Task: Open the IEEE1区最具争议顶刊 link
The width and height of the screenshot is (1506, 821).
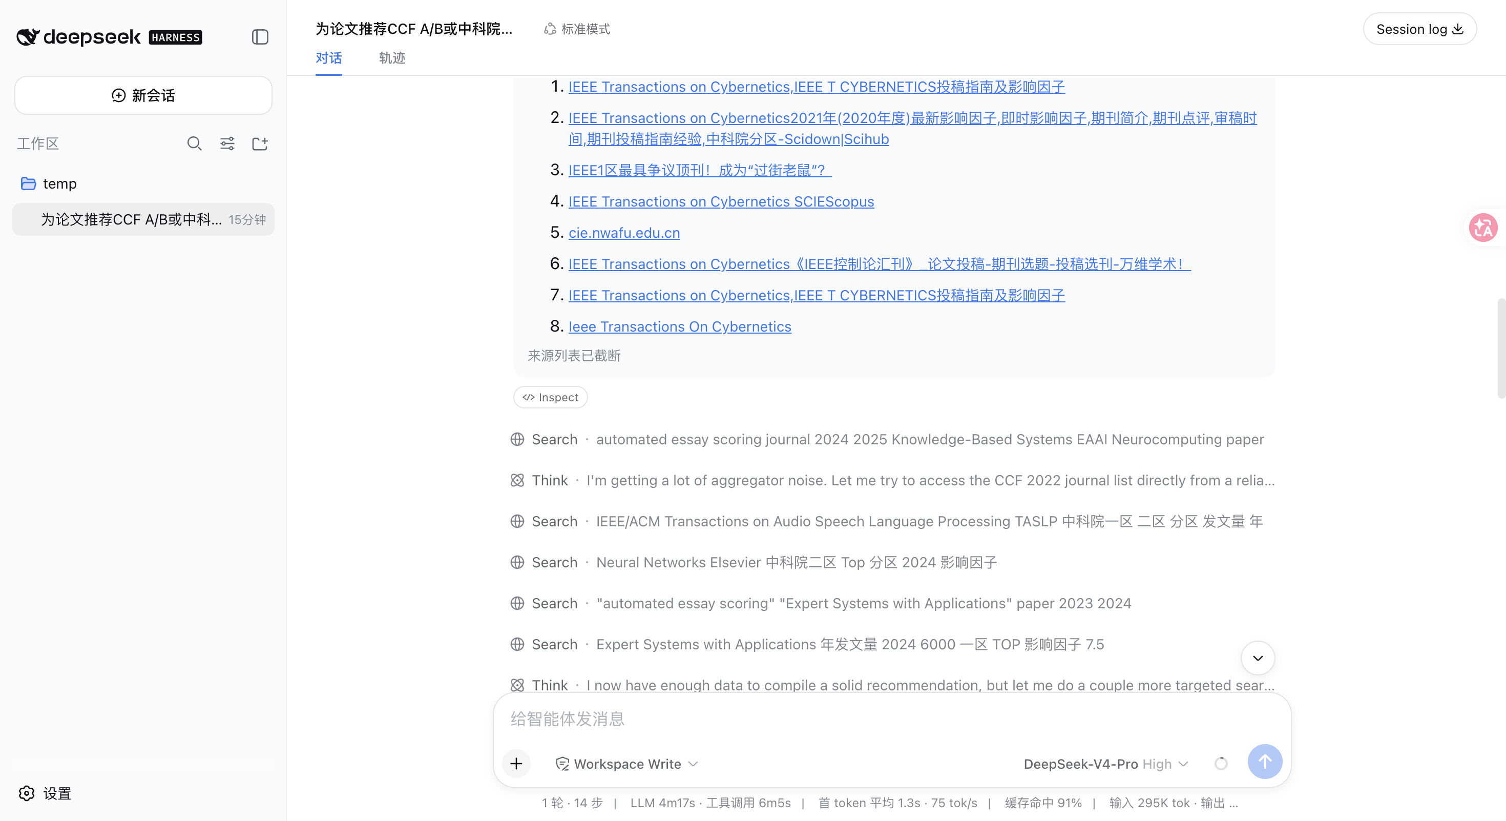Action: (x=700, y=170)
